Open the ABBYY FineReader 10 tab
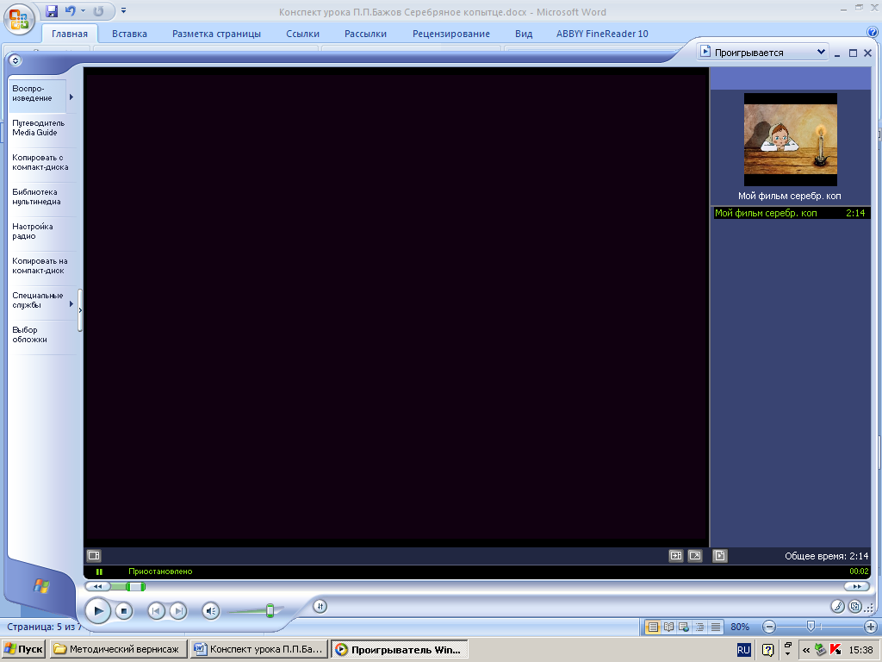 [602, 34]
